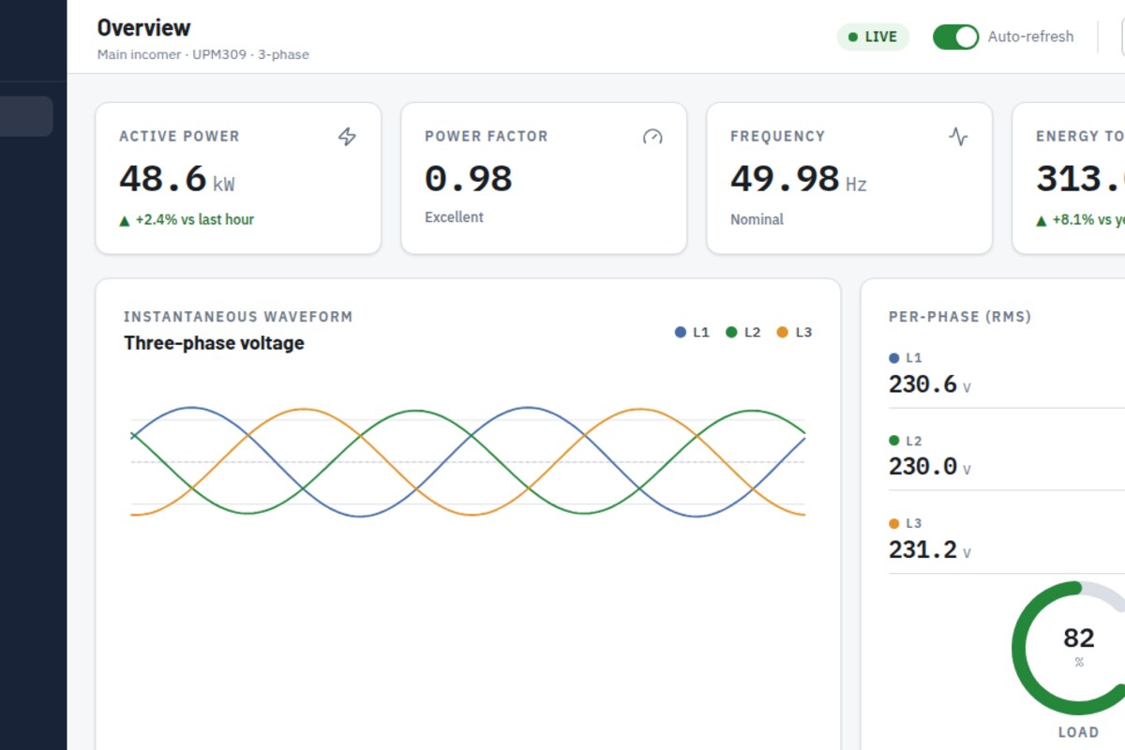Click the pulse icon on Frequency card
This screenshot has height=750, width=1125.
[x=958, y=137]
